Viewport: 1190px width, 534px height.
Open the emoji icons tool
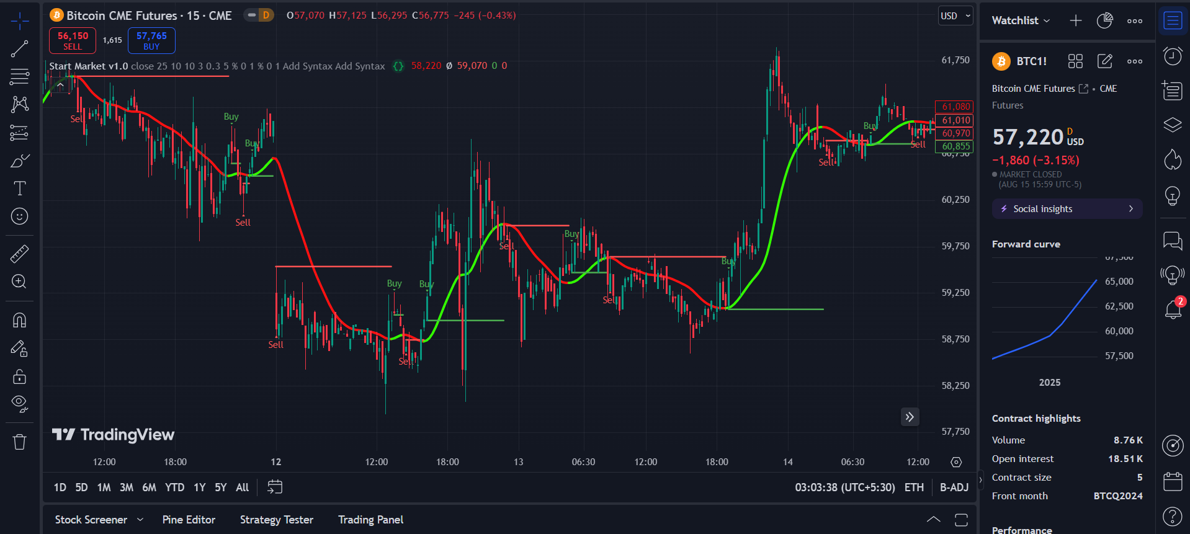(x=20, y=216)
